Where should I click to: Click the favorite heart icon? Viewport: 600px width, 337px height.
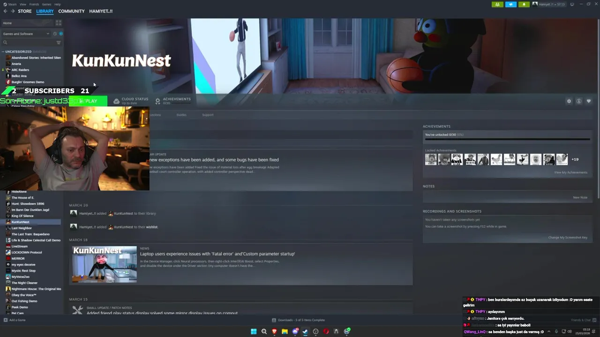(589, 101)
